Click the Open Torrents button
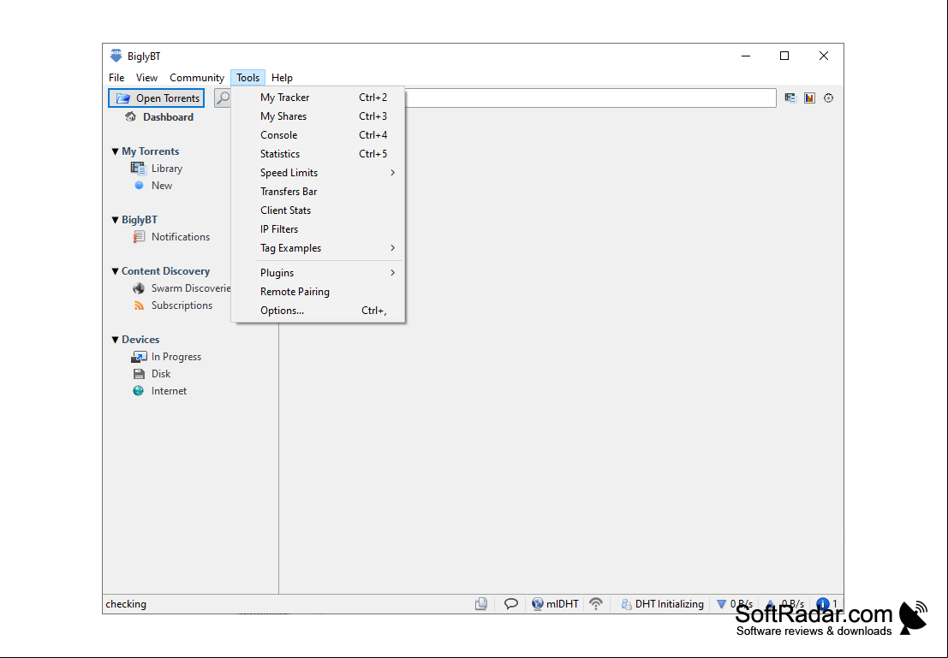Viewport: 948px width, 658px height. point(157,98)
